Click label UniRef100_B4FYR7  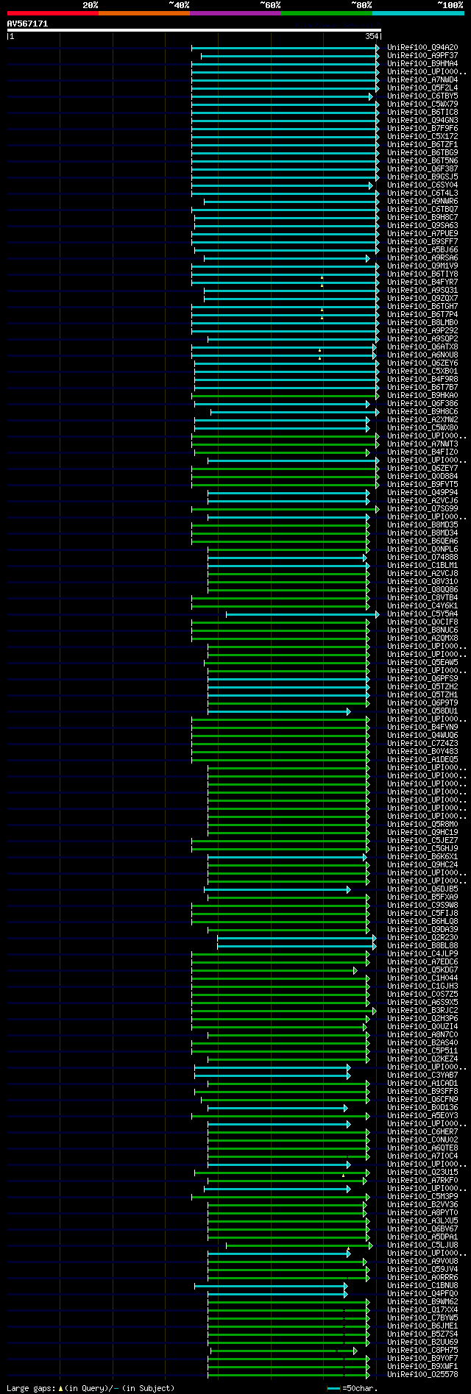pyautogui.click(x=422, y=282)
